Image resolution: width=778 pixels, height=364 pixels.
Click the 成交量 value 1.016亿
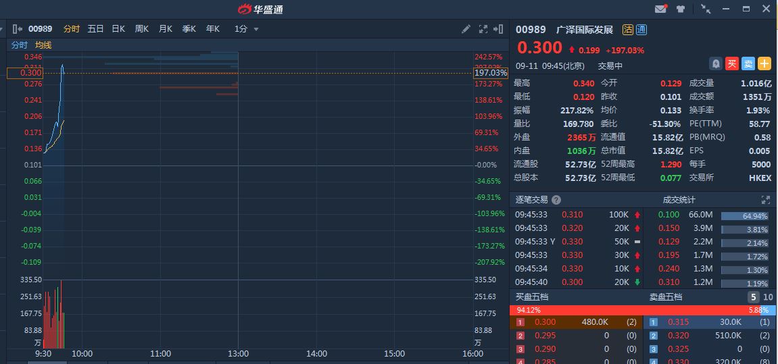[x=756, y=83]
